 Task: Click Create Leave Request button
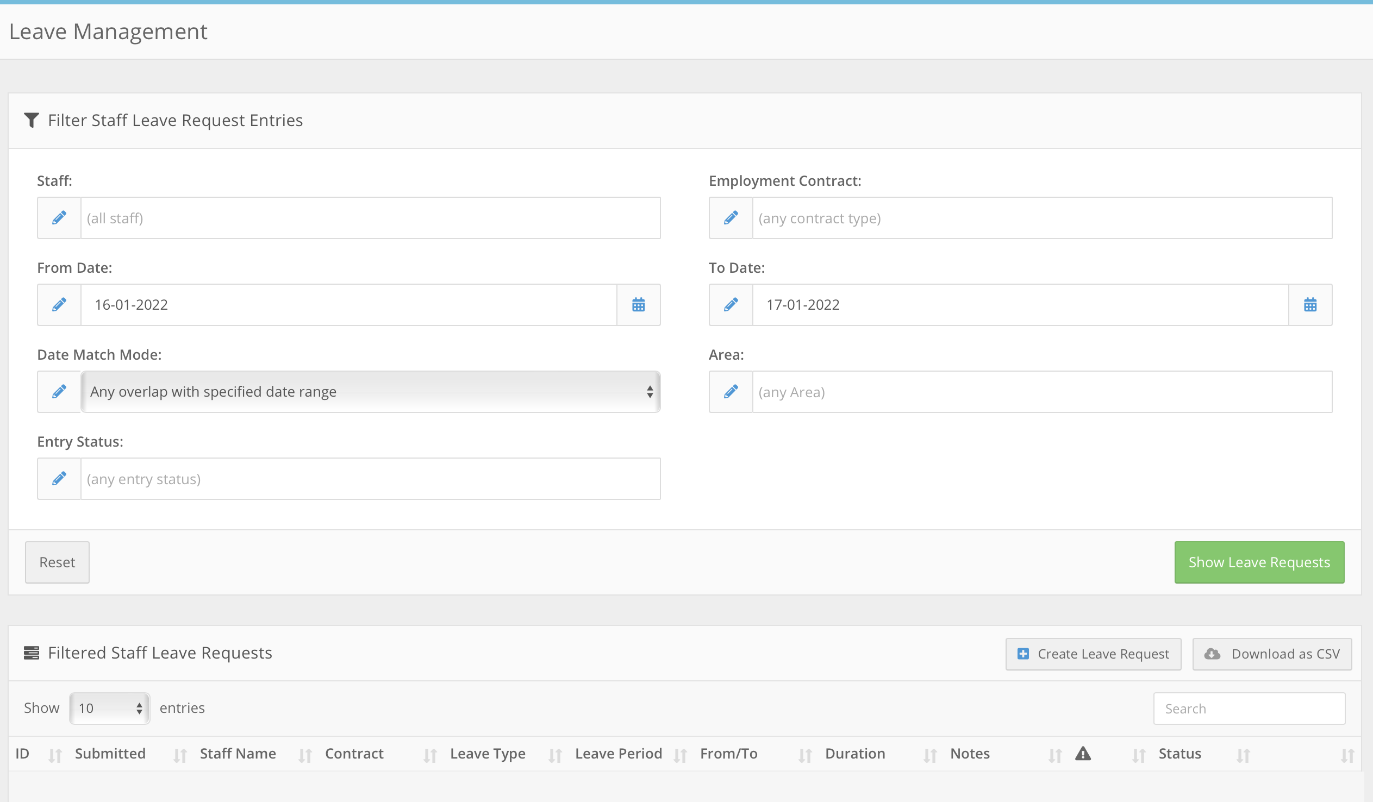[x=1093, y=654]
